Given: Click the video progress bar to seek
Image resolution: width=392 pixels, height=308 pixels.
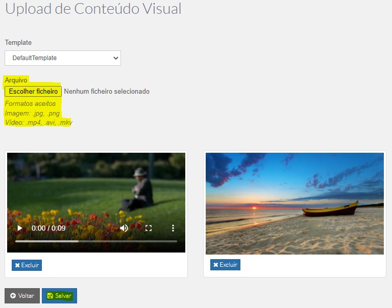Looking at the screenshot, I should coord(96,241).
